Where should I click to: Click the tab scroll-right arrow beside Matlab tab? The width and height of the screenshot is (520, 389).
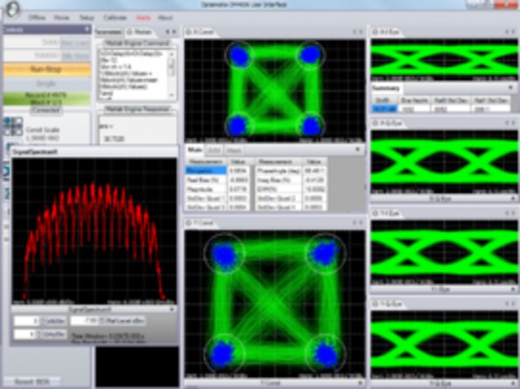[175, 32]
